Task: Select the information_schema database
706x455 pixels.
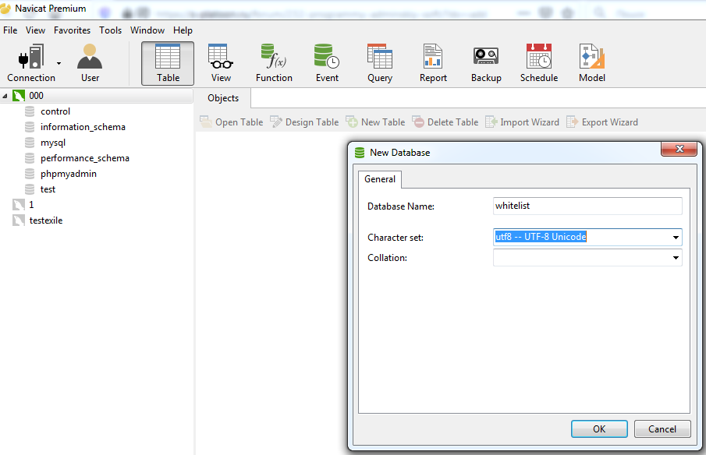Action: point(83,127)
